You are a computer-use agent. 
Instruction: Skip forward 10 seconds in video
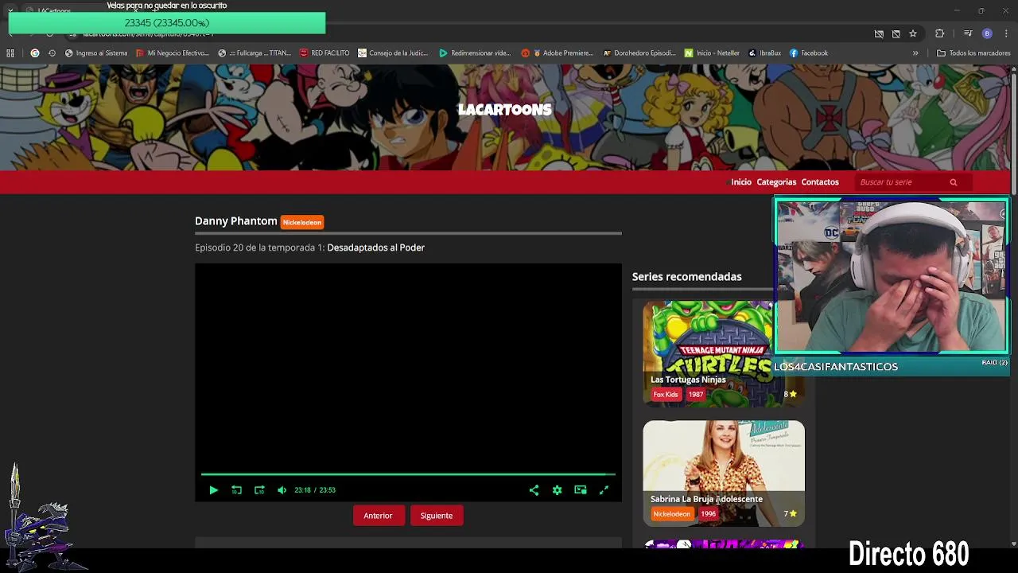(x=259, y=490)
